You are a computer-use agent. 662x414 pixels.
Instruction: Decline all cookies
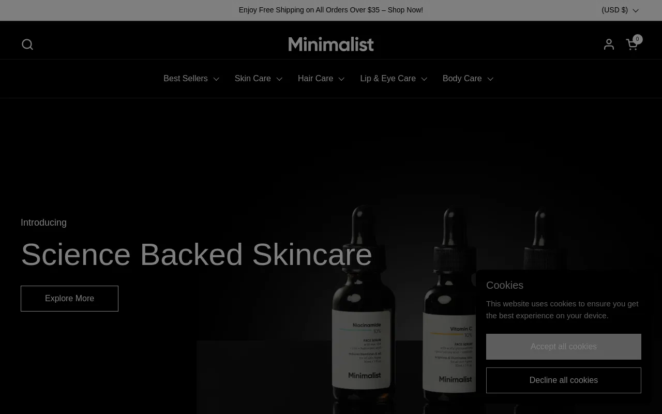(564, 380)
